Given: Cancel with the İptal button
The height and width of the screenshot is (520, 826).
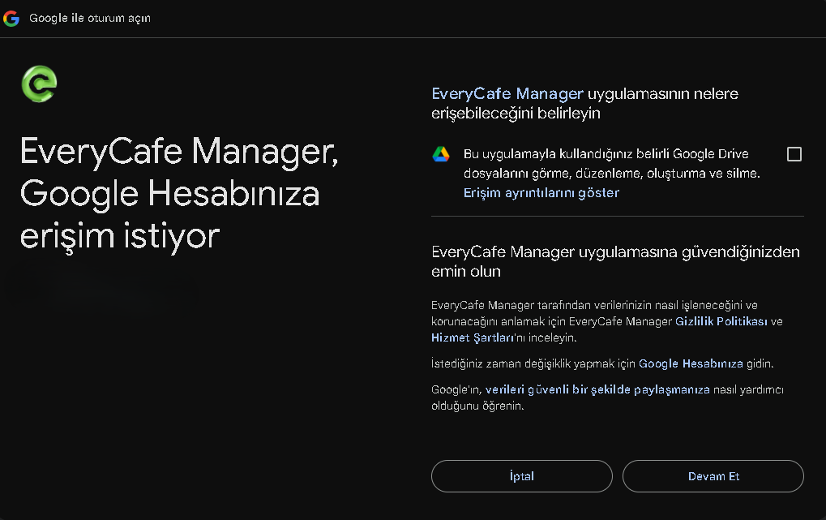Looking at the screenshot, I should click(521, 476).
